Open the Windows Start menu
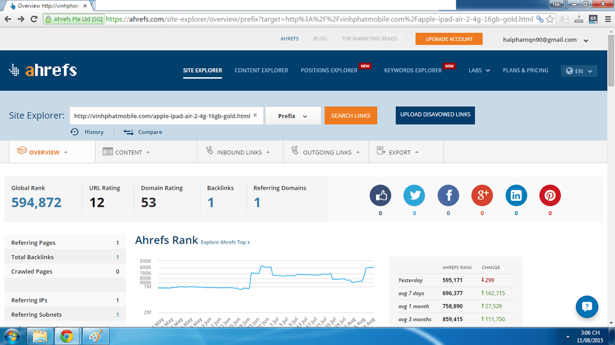The height and width of the screenshot is (345, 615). (12, 336)
